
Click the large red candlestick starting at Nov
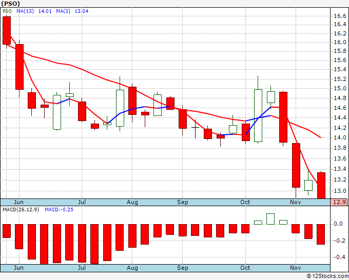(296, 165)
